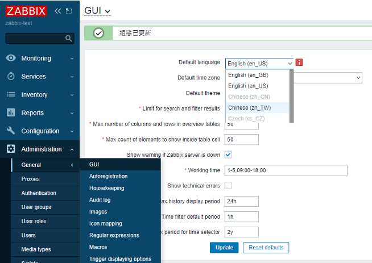Expand the Inventory menu
The height and width of the screenshot is (263, 372).
click(40, 94)
